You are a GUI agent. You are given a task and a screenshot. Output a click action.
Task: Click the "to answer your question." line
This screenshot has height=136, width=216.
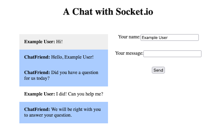coord(48,115)
